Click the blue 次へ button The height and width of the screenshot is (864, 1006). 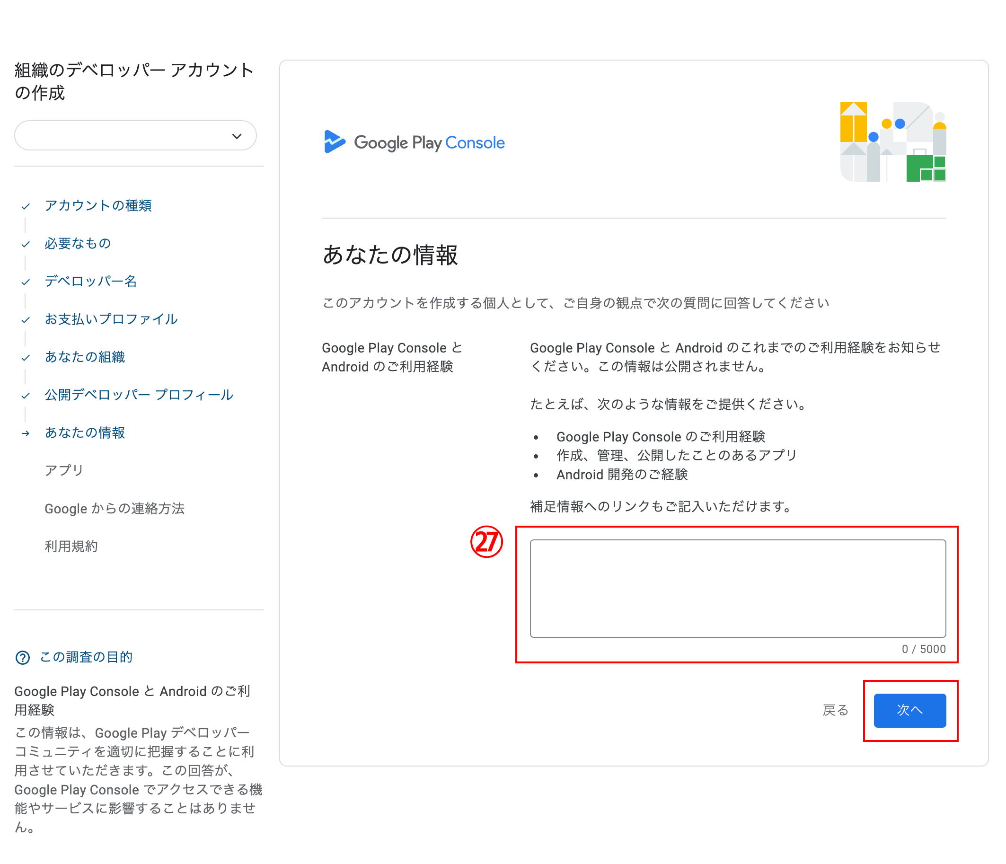pos(909,710)
